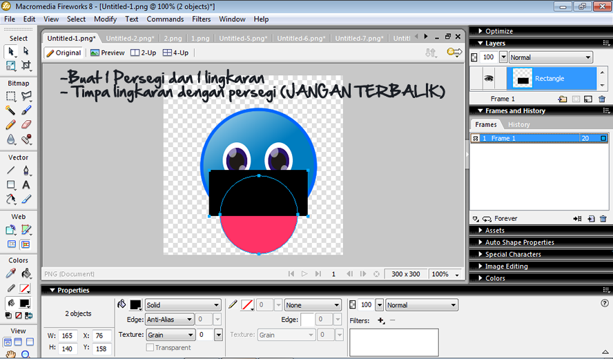The width and height of the screenshot is (613, 359).
Task: Select the Hand tool
Action: tap(11, 354)
